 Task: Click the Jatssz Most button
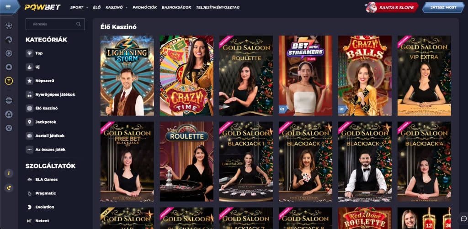tap(443, 7)
